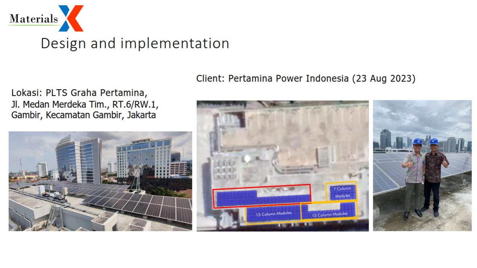Select the rooftop solar panel photo with buildings
Image resolution: width=477 pixels, height=268 pixels.
point(100,181)
